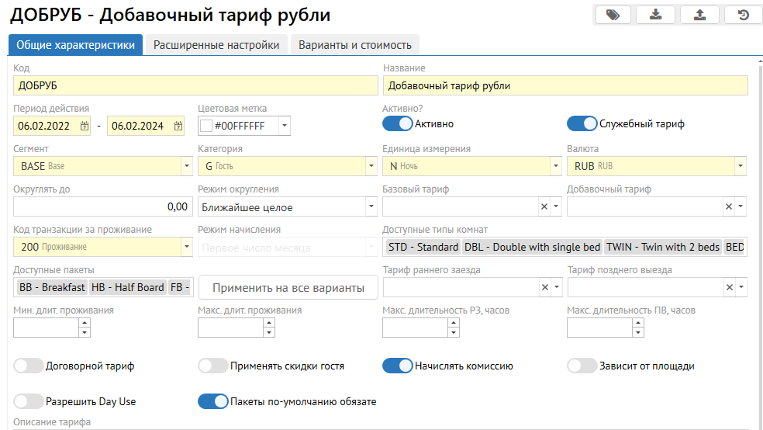Expand the Сегмент dropdown
The image size is (763, 430).
[186, 166]
